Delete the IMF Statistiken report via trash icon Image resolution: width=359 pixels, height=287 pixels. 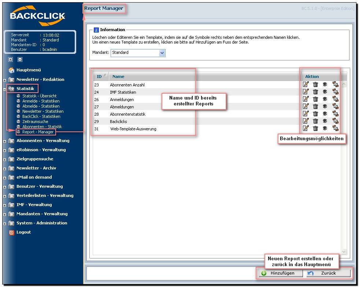click(x=315, y=92)
